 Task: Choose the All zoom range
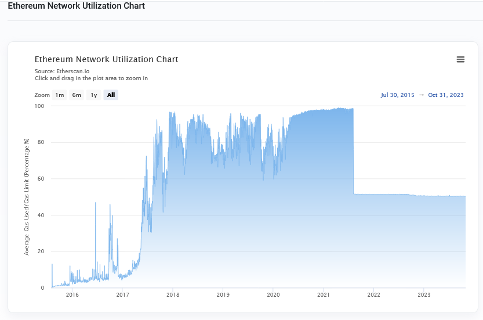111,95
